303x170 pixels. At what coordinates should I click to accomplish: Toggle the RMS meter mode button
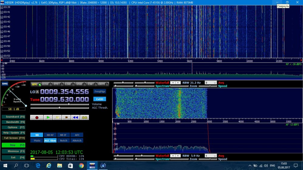pyautogui.click(x=5, y=84)
